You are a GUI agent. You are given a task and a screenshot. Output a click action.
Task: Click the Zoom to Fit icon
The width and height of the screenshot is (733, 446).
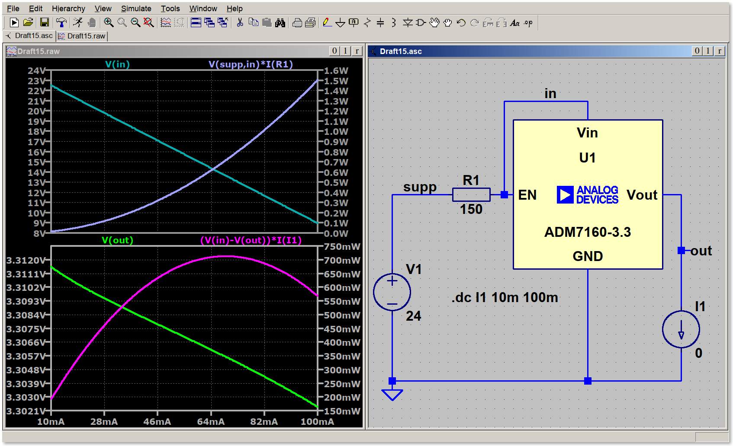tap(148, 23)
